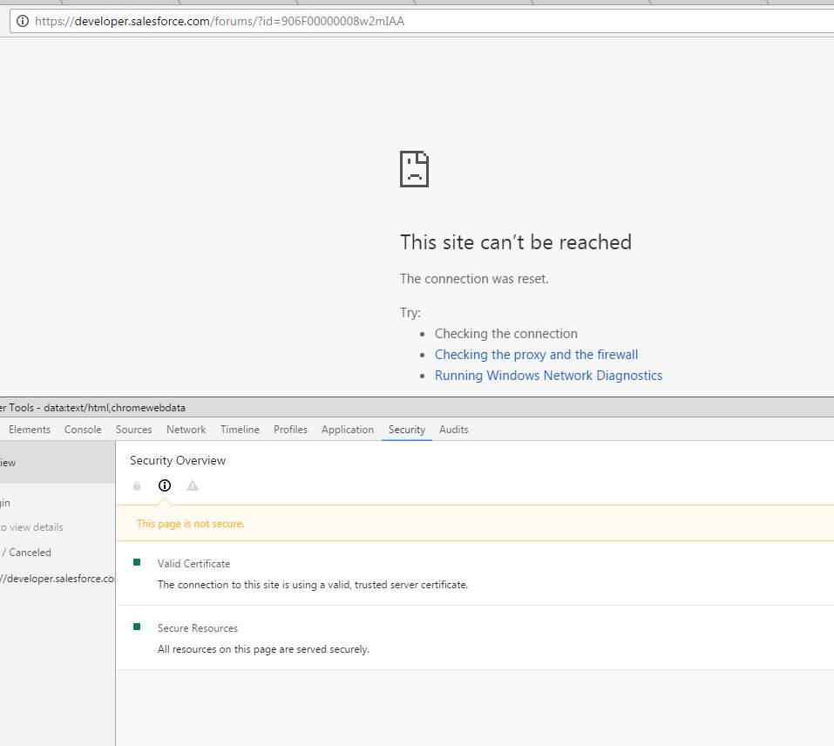Click the sad page error icon
This screenshot has width=834, height=746.
(414, 169)
